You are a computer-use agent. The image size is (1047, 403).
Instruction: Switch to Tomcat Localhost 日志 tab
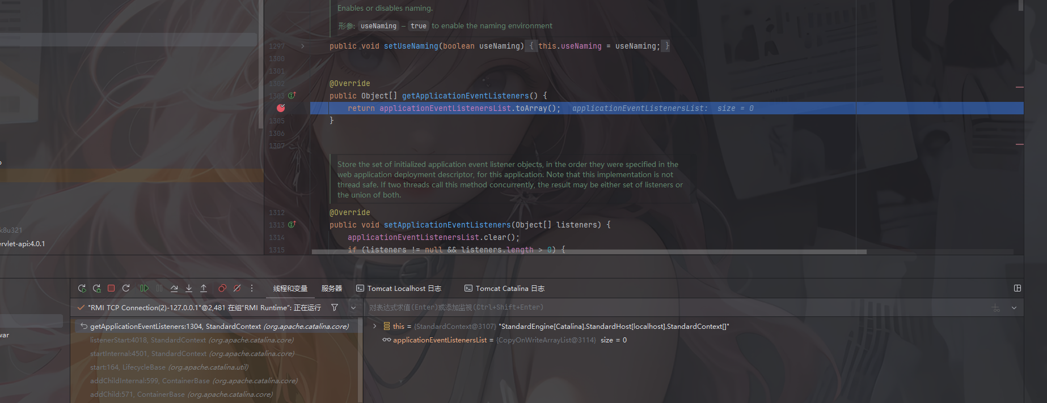(x=399, y=288)
